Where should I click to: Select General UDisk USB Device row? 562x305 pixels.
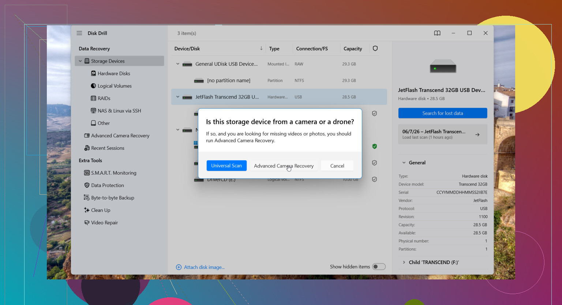[279, 64]
